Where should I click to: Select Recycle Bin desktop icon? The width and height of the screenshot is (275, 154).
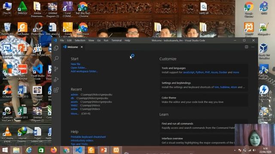pos(7,29)
